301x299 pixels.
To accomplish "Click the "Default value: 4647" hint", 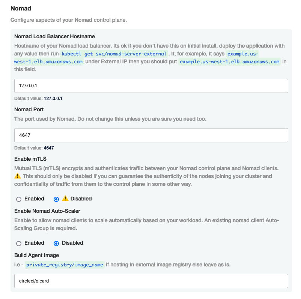I will tap(34, 148).
